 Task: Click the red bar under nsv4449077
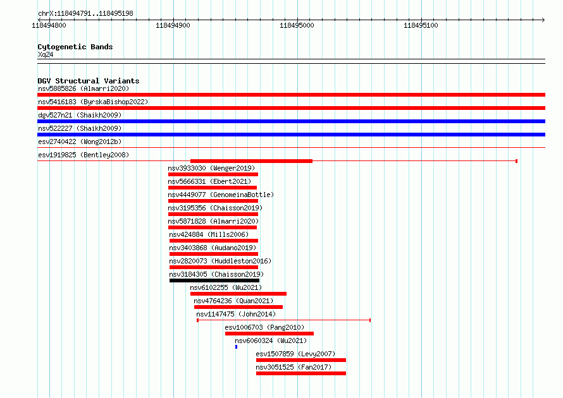[x=213, y=201]
